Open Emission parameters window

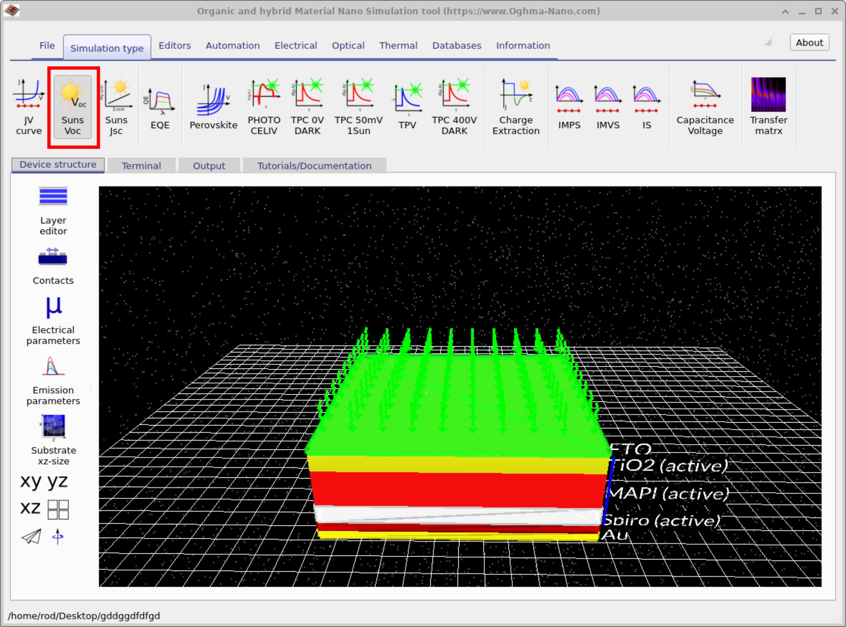coord(53,380)
